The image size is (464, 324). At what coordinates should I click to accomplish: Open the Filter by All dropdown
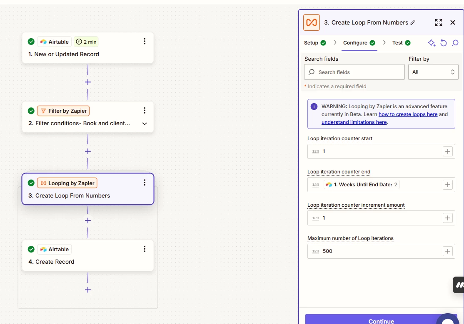[x=433, y=72]
